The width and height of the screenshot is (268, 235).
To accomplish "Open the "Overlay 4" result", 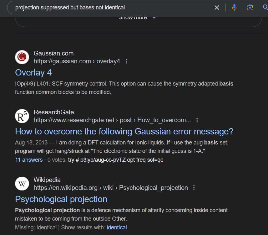I will pyautogui.click(x=33, y=73).
